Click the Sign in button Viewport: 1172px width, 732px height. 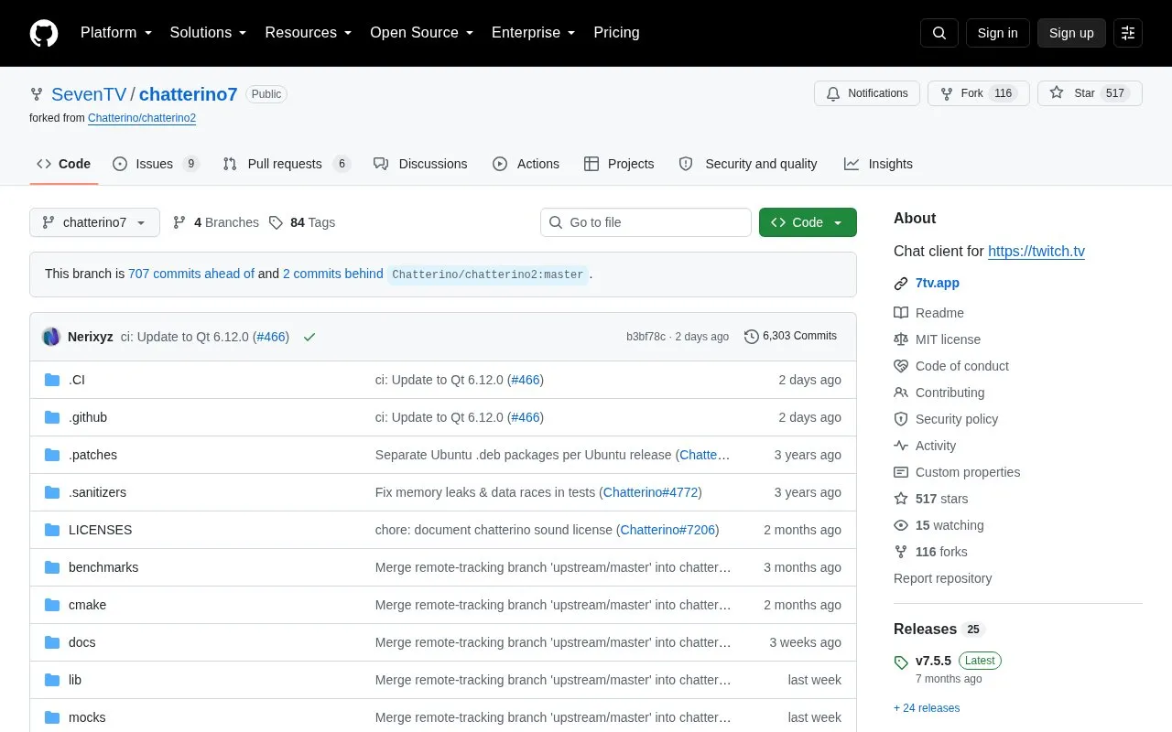click(x=997, y=33)
